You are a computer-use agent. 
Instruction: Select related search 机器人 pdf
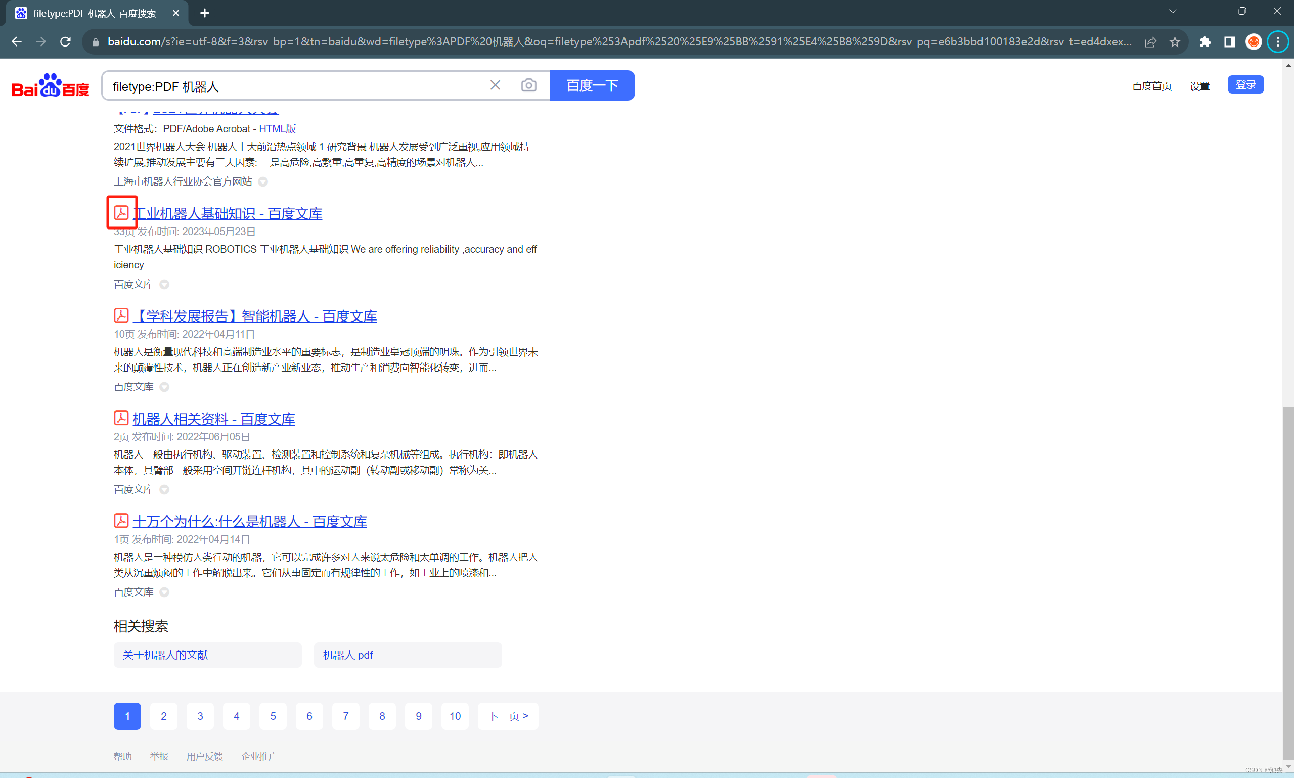408,655
